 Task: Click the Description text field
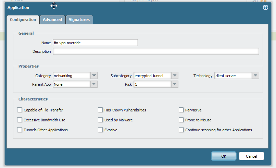click(156, 51)
